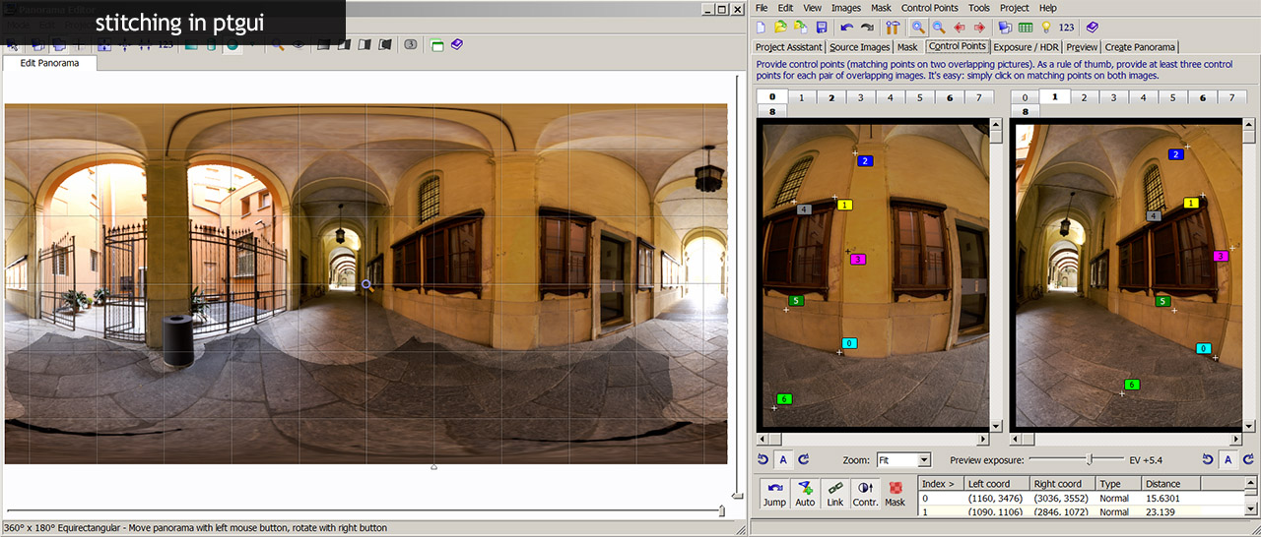
Task: Click cyan control point 0 in left image
Action: click(849, 343)
